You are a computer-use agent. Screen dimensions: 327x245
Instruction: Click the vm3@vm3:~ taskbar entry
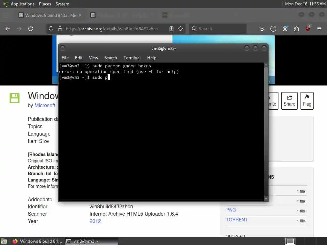pos(91,241)
